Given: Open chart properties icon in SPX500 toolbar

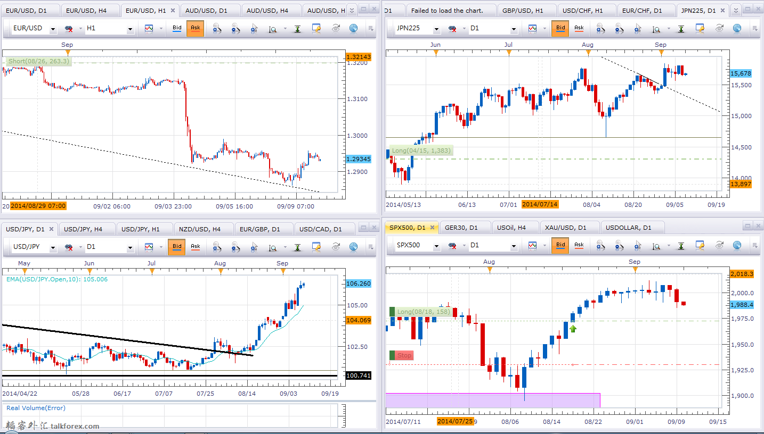Looking at the screenshot, I should (x=700, y=246).
